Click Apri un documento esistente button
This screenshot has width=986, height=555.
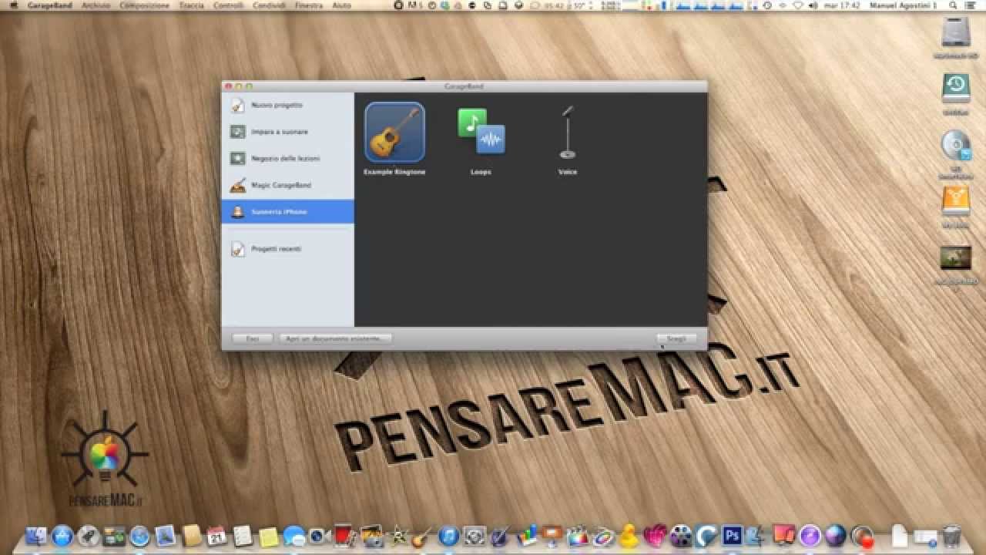pos(335,338)
